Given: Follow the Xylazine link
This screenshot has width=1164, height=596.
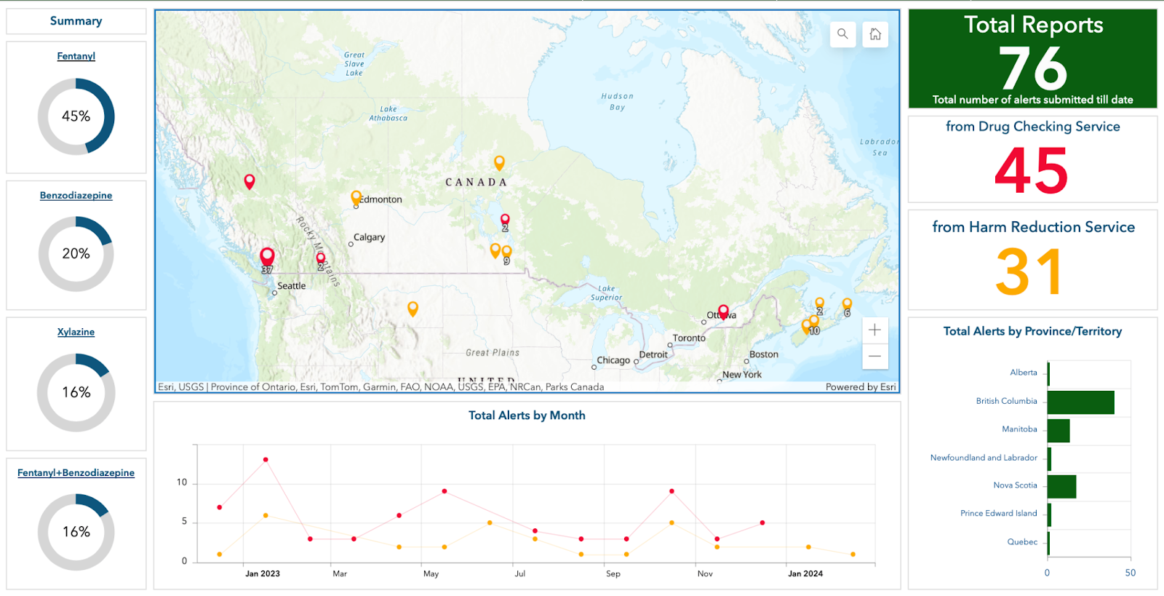Looking at the screenshot, I should pyautogui.click(x=76, y=332).
